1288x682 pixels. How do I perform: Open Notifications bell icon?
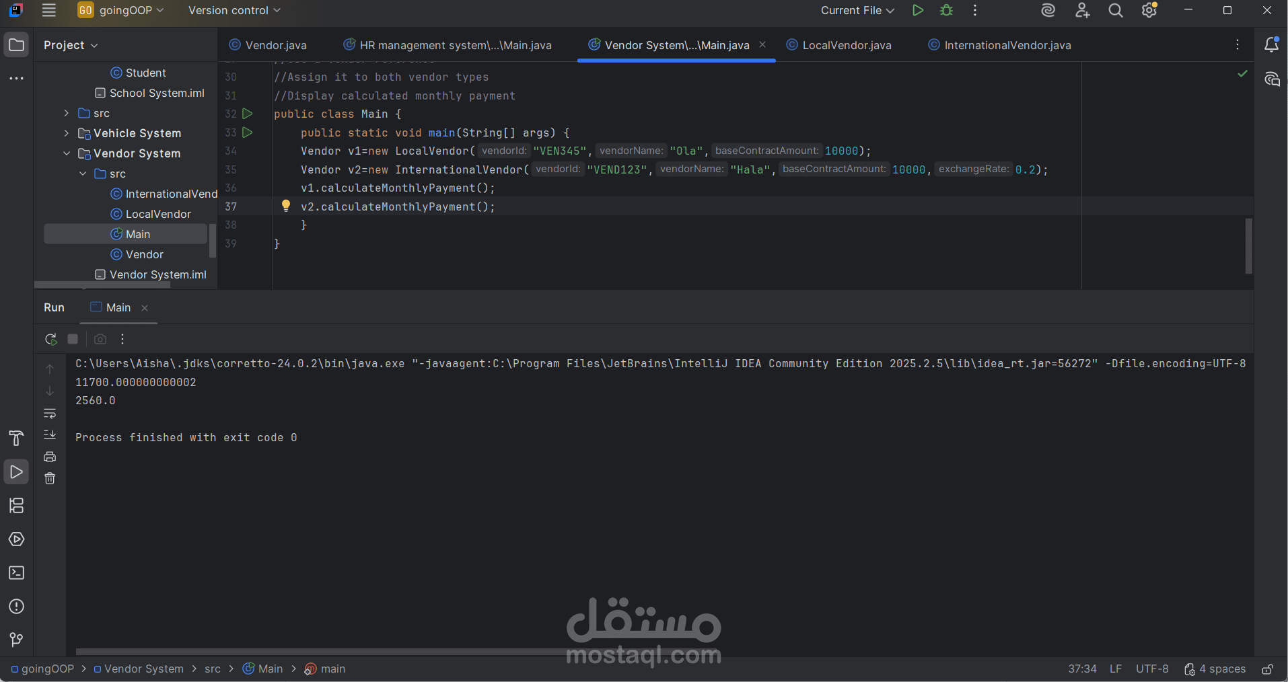[1271, 45]
